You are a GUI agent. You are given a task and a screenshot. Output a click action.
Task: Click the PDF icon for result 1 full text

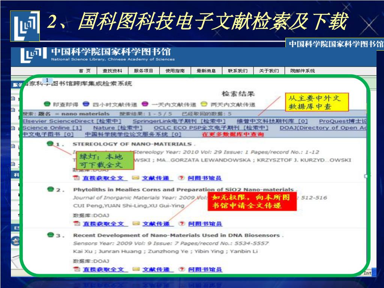(x=76, y=178)
